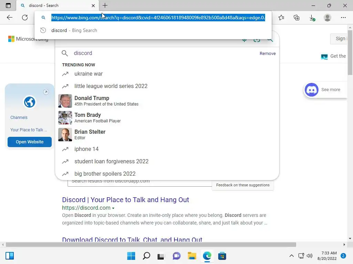Open the Windows Start menu
The height and width of the screenshot is (264, 353).
pyautogui.click(x=131, y=256)
